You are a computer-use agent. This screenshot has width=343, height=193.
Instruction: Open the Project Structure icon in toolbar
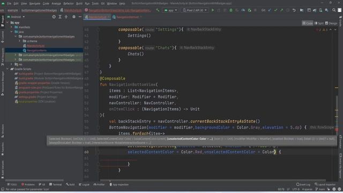pyautogui.click(x=302, y=10)
